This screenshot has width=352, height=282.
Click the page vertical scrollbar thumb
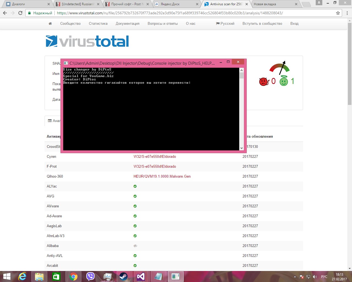pyautogui.click(x=350, y=63)
